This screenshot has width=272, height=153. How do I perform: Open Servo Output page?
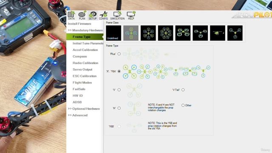(82, 70)
